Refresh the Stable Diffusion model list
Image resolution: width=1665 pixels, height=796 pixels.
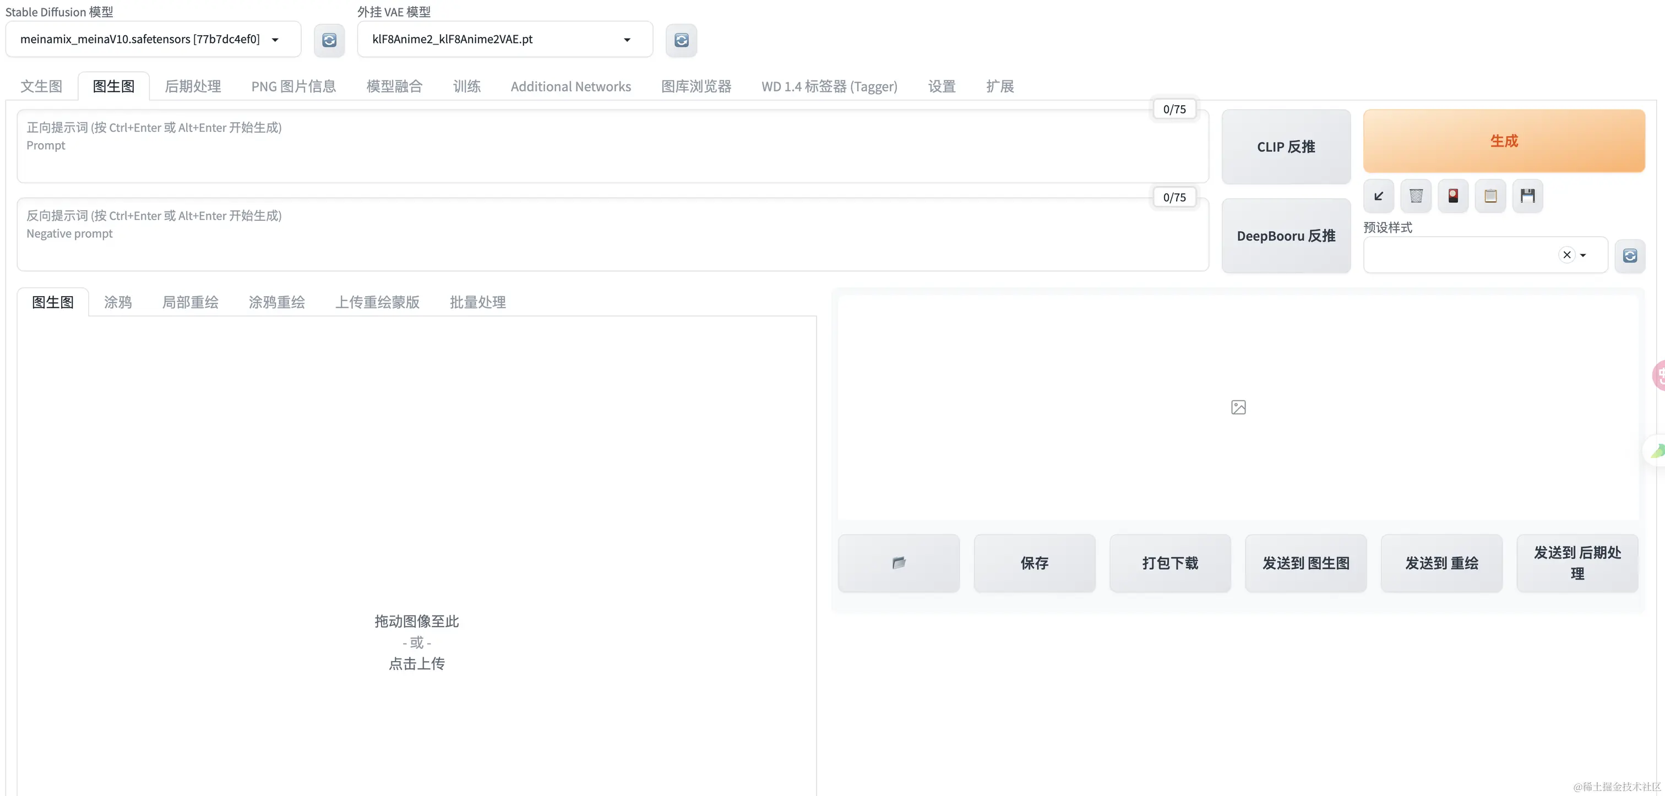[x=329, y=40]
